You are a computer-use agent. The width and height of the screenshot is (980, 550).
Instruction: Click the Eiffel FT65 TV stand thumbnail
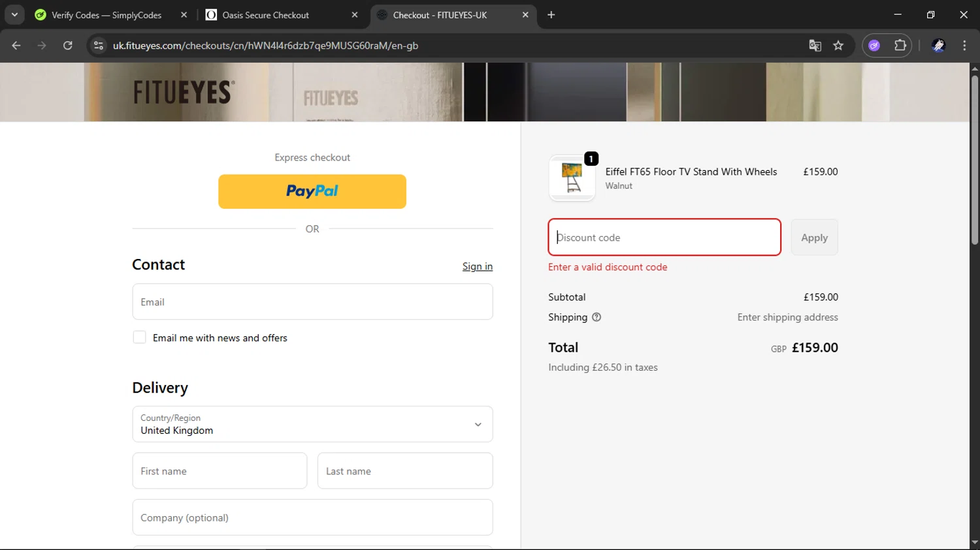572,178
